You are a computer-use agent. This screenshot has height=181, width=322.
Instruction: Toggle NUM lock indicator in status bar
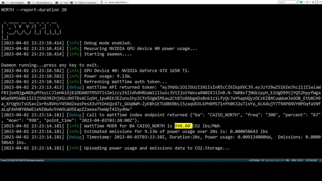tap(272, 161)
